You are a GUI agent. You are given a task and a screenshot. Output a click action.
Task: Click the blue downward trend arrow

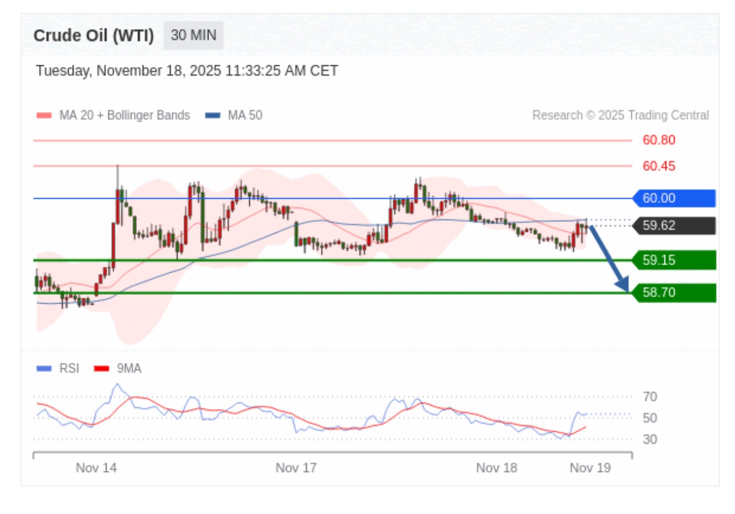pos(609,258)
